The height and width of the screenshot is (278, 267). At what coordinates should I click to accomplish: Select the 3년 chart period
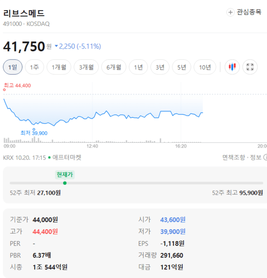coord(160,67)
